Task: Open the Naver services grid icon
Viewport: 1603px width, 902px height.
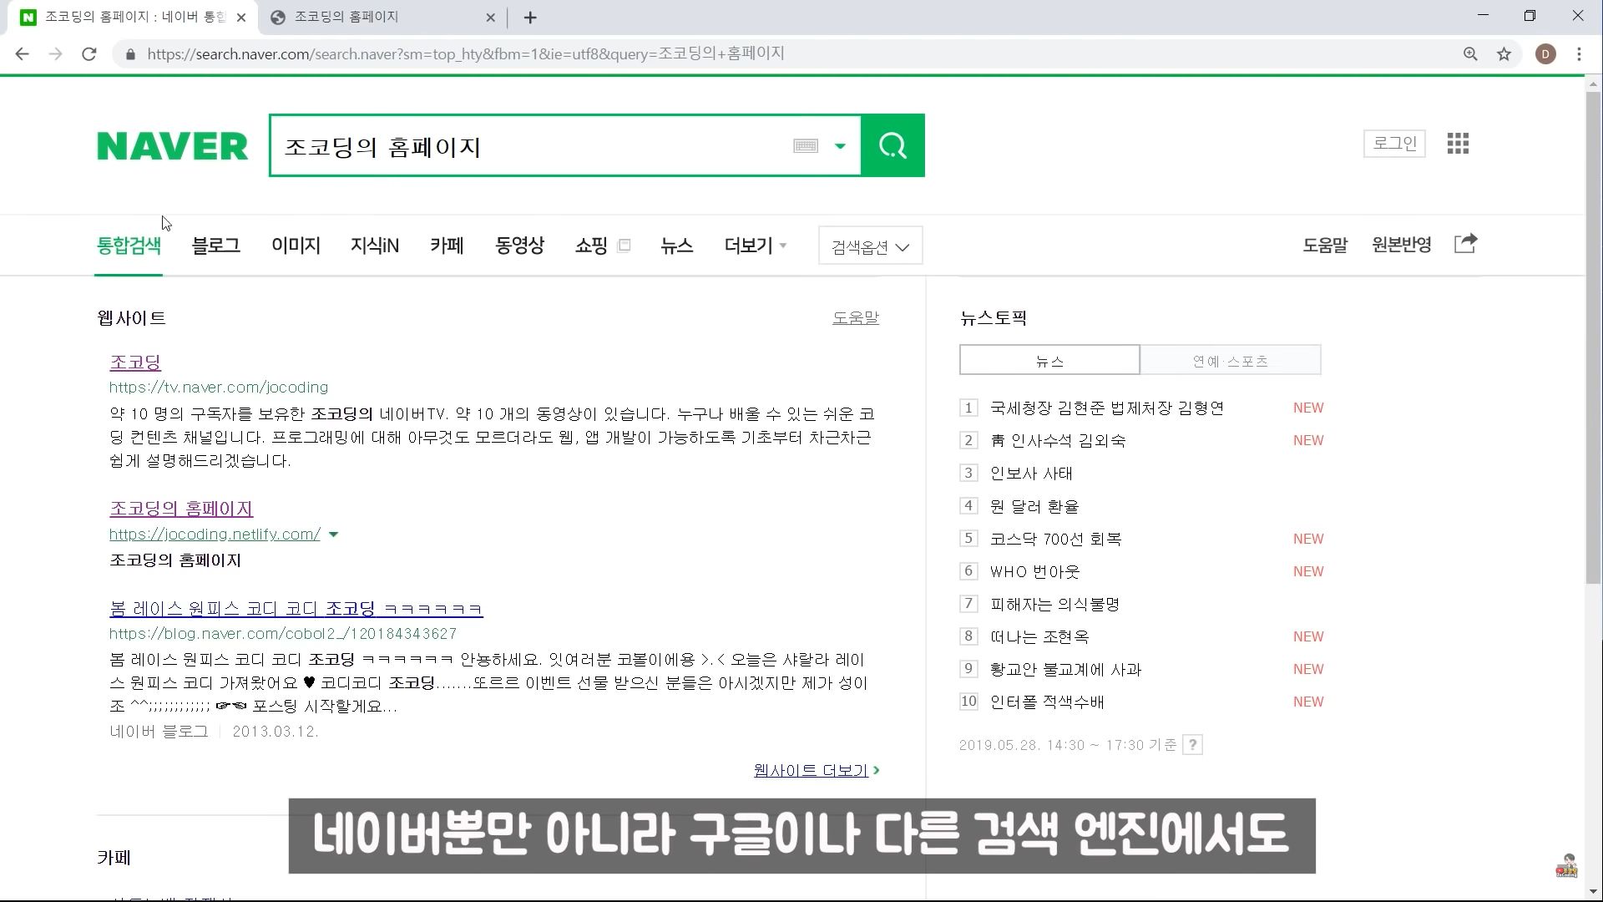Action: 1458,144
